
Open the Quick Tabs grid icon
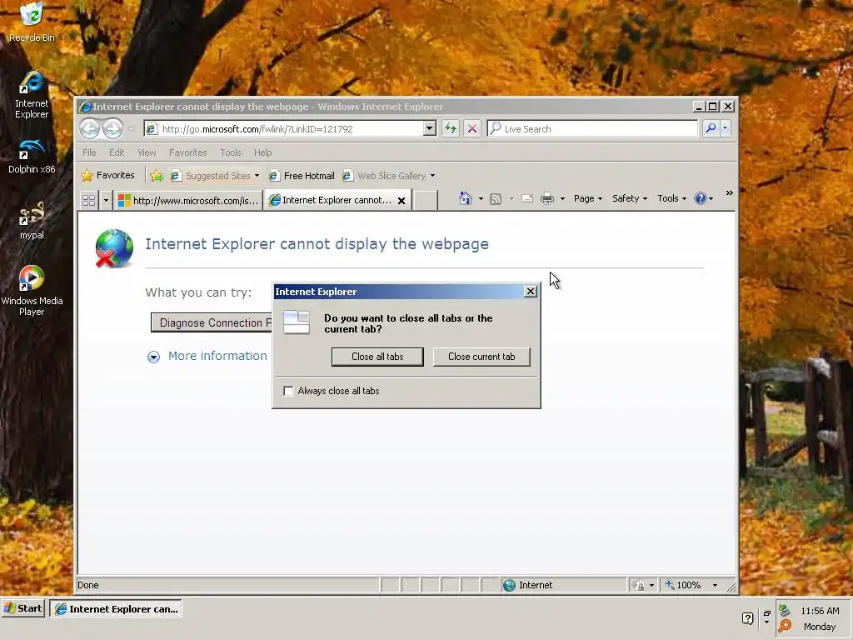coord(88,200)
